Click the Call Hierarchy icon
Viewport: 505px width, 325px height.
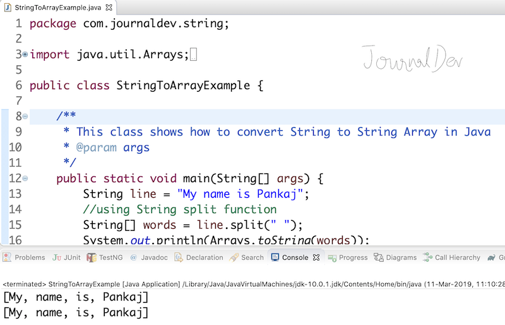(x=427, y=257)
